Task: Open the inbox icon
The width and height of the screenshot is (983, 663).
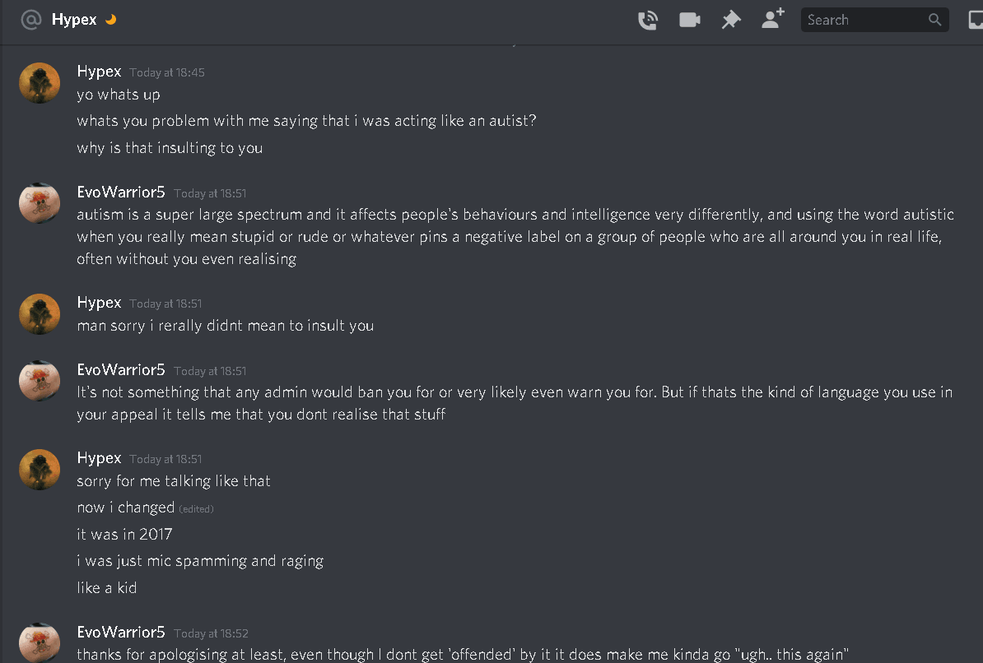Action: [976, 20]
